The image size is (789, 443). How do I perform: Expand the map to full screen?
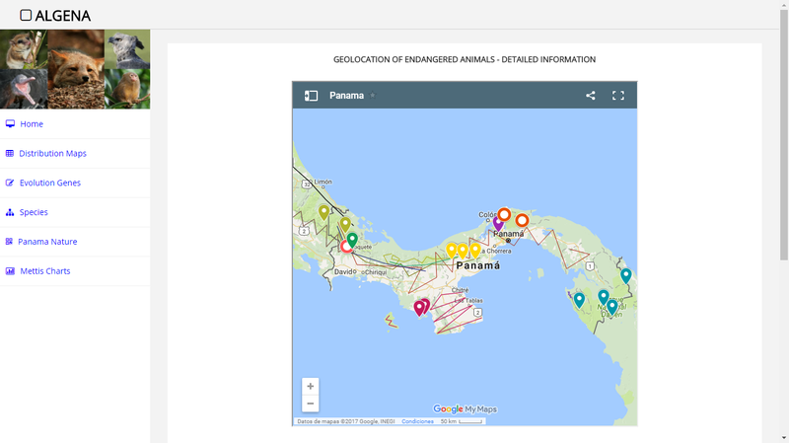(x=618, y=96)
